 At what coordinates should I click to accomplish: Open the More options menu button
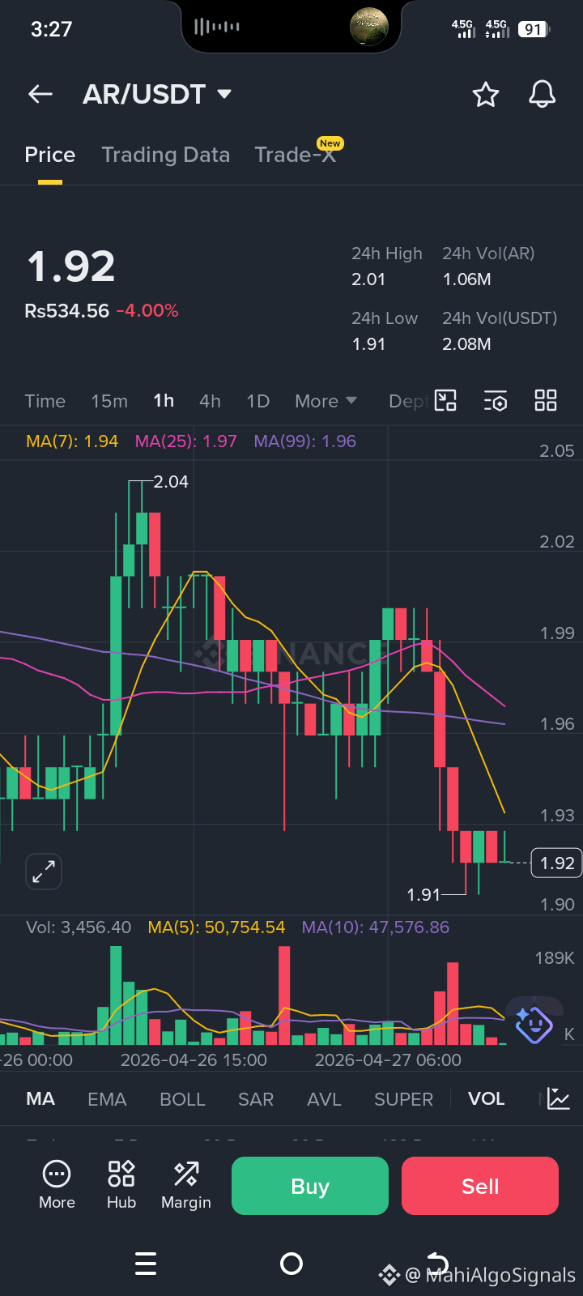[x=57, y=1185]
